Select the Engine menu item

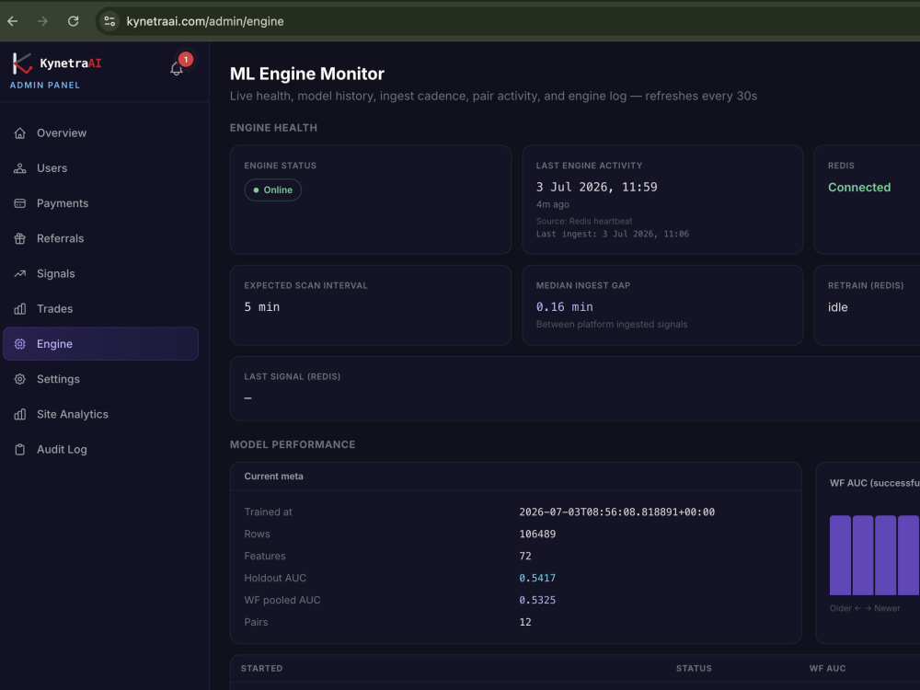(x=100, y=344)
